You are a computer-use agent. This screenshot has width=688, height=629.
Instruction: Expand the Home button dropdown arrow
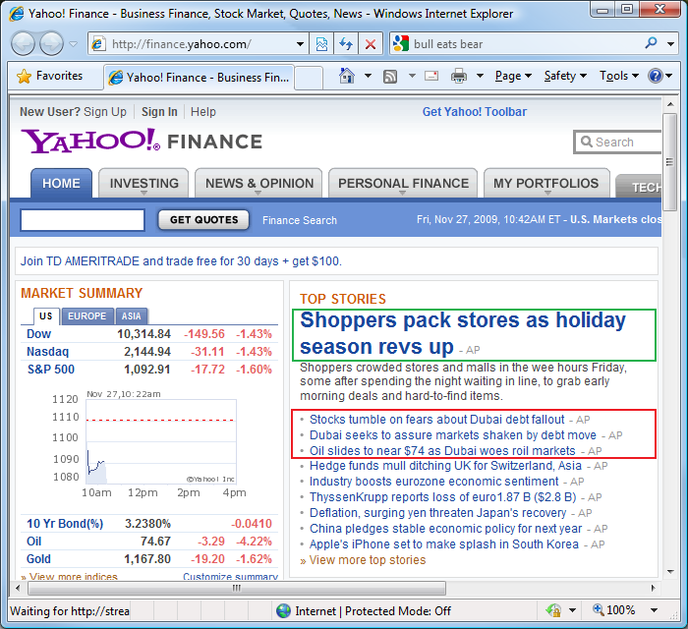coord(368,76)
